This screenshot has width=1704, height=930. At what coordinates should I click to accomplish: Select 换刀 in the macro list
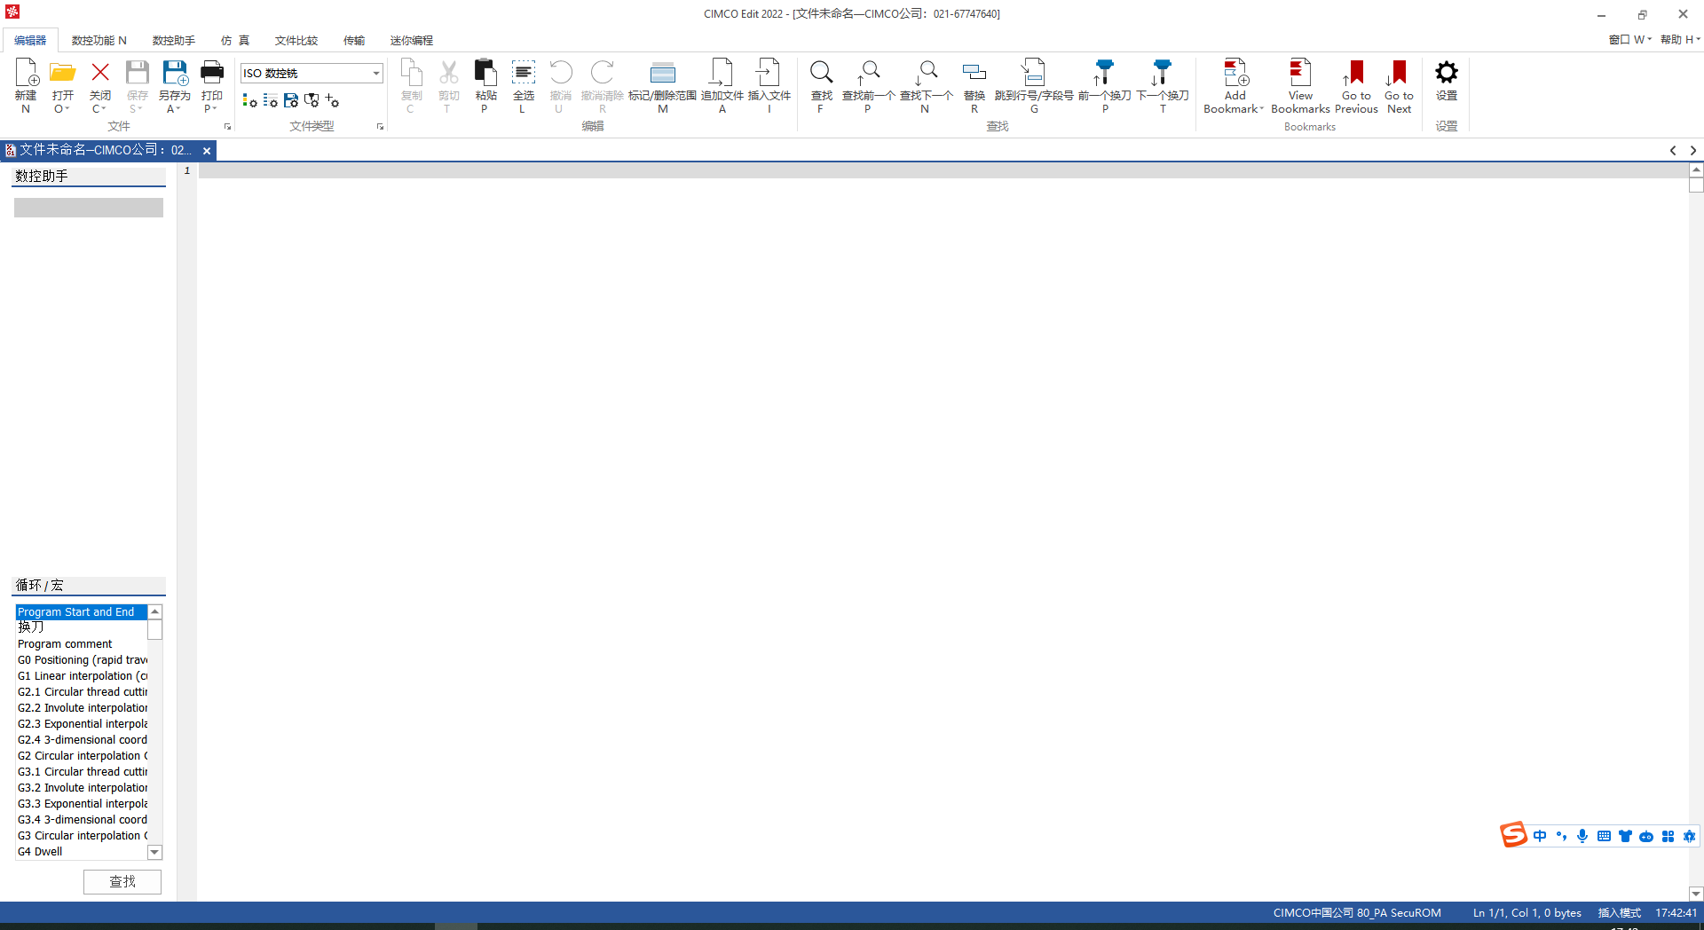pyautogui.click(x=81, y=627)
